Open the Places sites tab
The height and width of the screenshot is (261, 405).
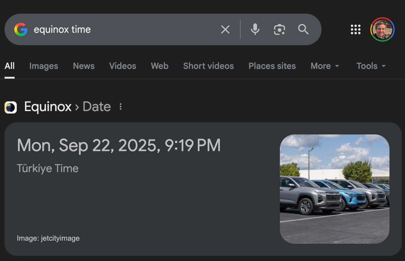[x=272, y=66]
